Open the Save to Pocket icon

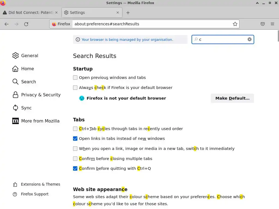263,24
